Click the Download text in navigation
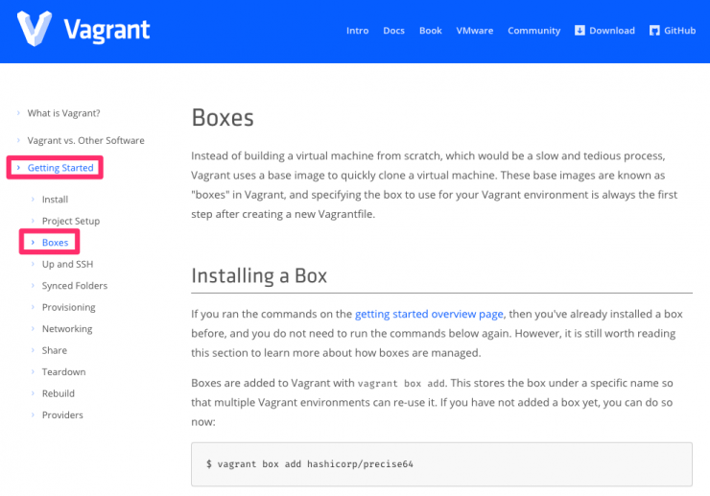Viewport: 710px width, 496px height. coord(612,31)
